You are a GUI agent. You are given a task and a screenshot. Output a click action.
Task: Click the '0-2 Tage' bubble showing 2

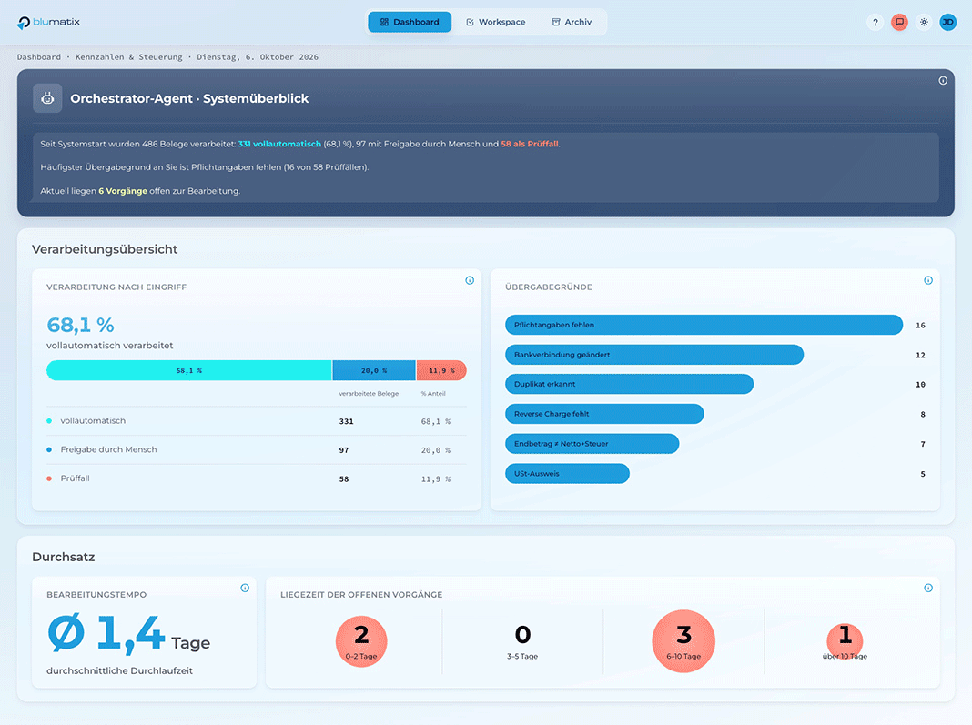click(x=361, y=641)
